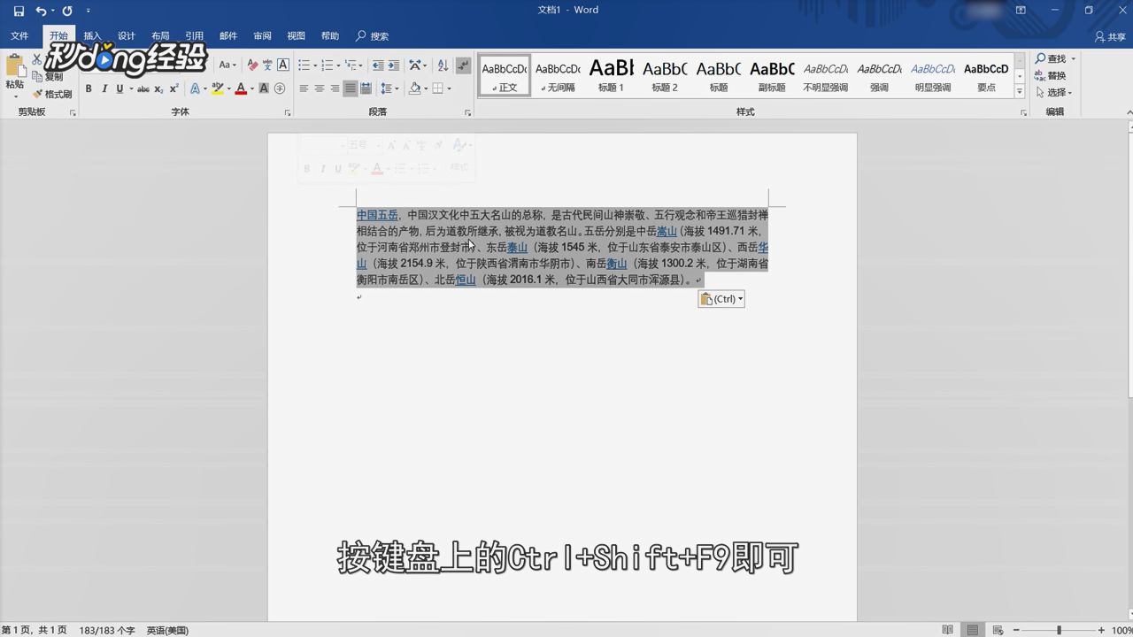The height and width of the screenshot is (637, 1133).
Task: Apply red font color to selection
Action: 239,88
